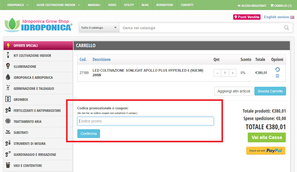Check out with PayPal button
The width and height of the screenshot is (297, 172).
click(x=266, y=151)
